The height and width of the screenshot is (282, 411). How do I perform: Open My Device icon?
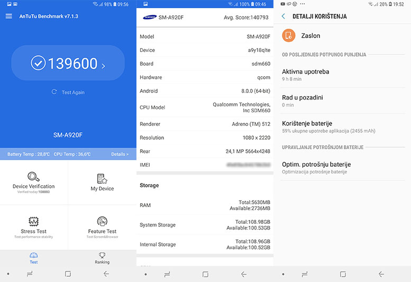click(102, 178)
